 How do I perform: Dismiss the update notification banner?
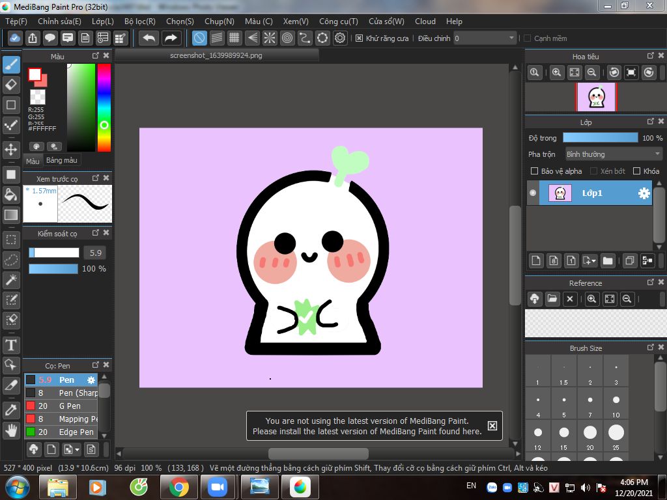point(492,426)
